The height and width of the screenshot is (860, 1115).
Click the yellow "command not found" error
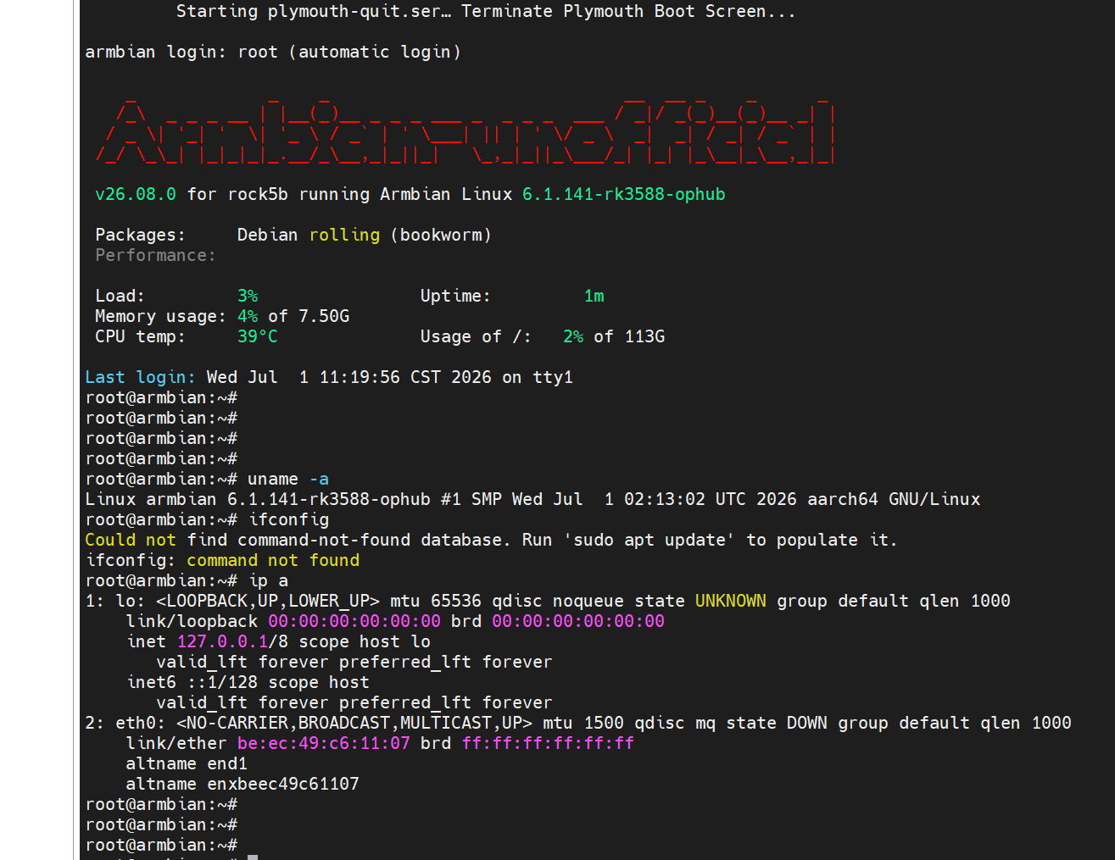point(273,561)
